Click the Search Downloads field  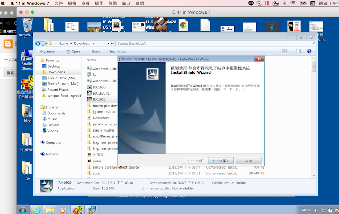click(x=216, y=43)
